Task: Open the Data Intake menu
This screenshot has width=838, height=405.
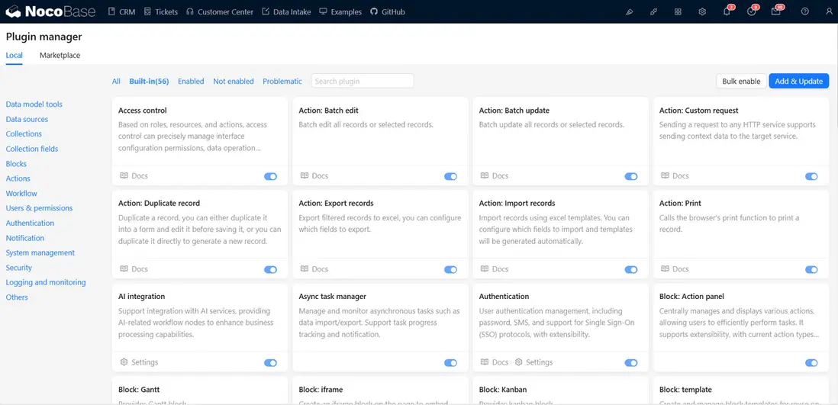Action: pos(286,11)
